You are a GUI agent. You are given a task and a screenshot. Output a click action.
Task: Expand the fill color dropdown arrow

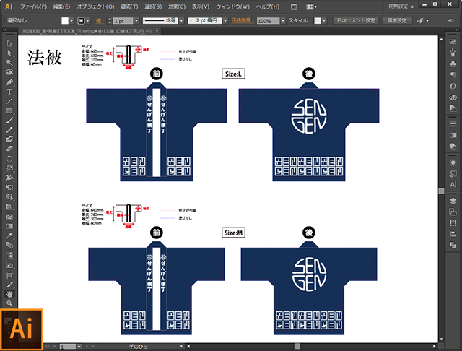point(71,21)
